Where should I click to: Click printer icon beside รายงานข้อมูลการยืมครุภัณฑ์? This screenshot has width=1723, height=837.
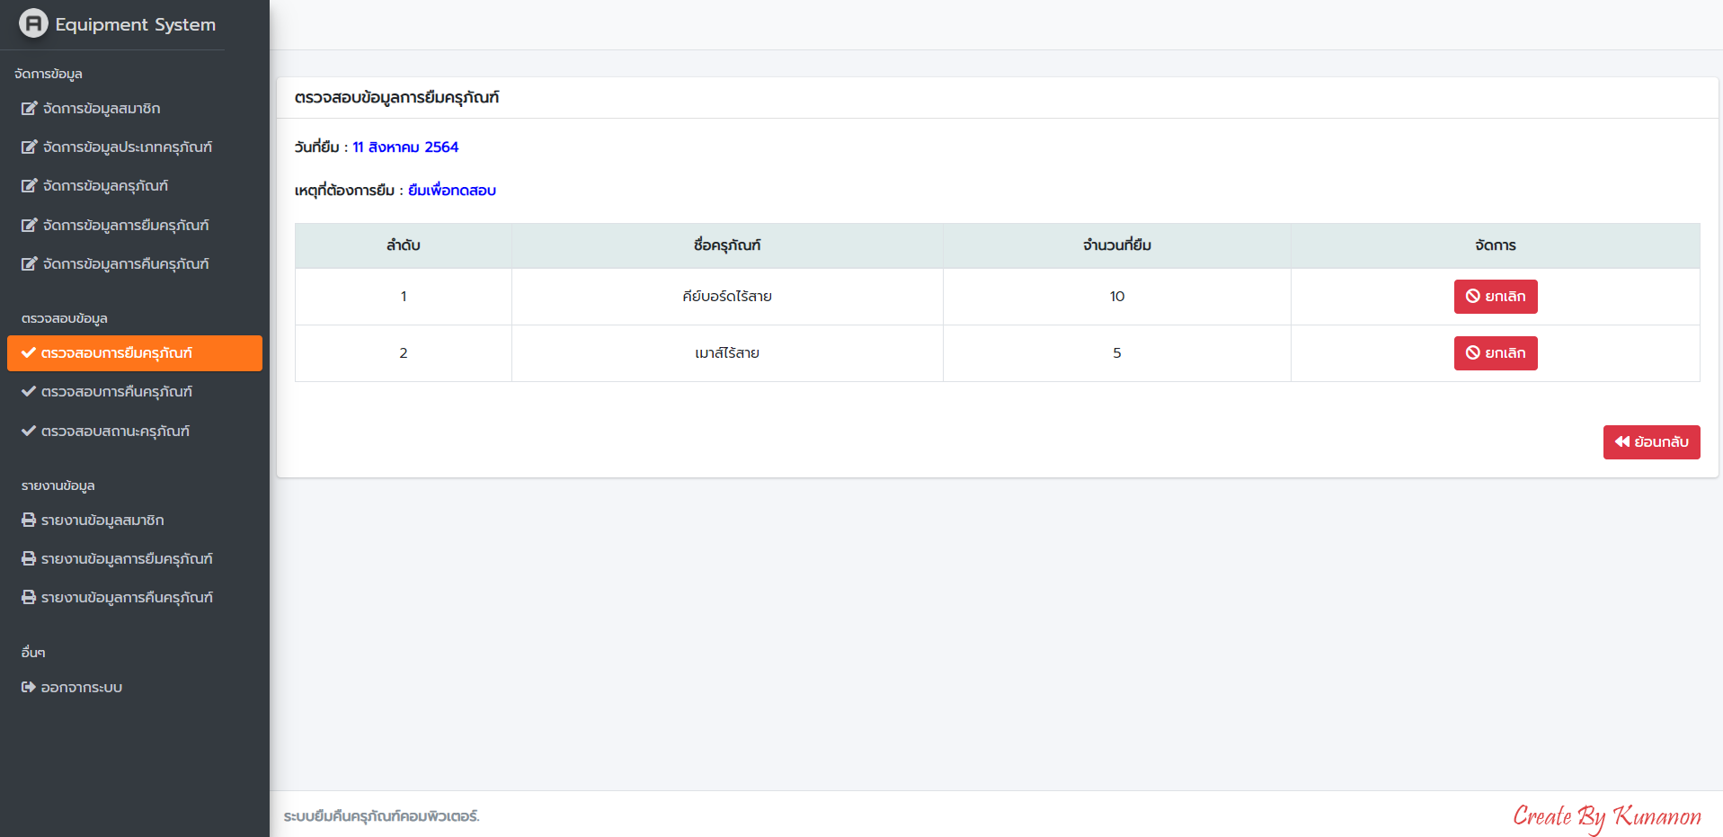click(x=29, y=559)
